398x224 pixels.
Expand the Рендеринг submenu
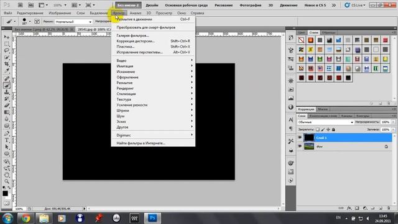153,88
